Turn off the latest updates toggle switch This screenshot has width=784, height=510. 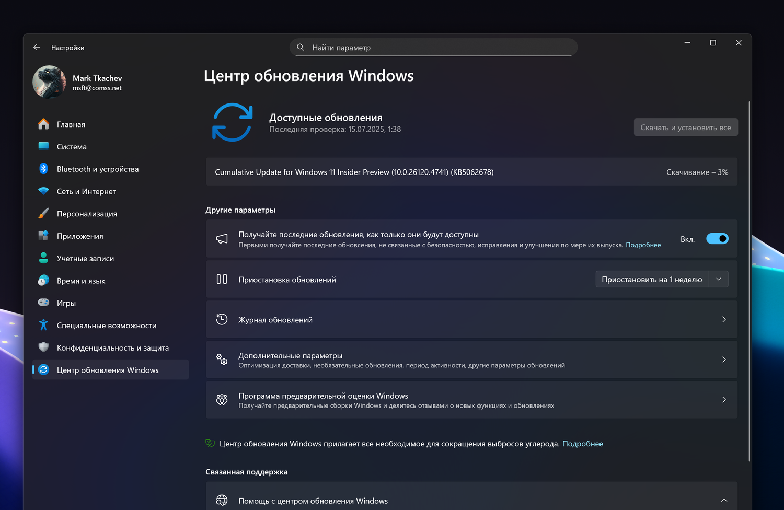pos(717,239)
